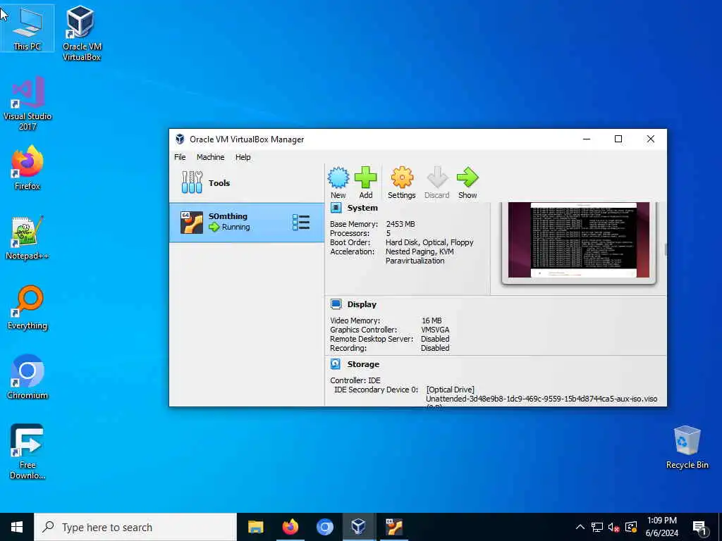Image resolution: width=722 pixels, height=541 pixels.
Task: Open the Display section heading
Action: pyautogui.click(x=362, y=304)
